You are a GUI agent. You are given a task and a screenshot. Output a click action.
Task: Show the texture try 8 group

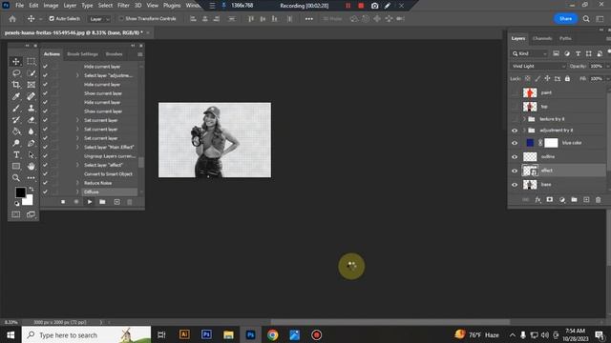click(515, 119)
